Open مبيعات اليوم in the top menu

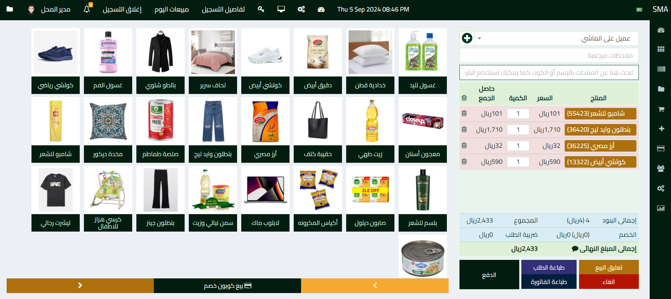[172, 9]
